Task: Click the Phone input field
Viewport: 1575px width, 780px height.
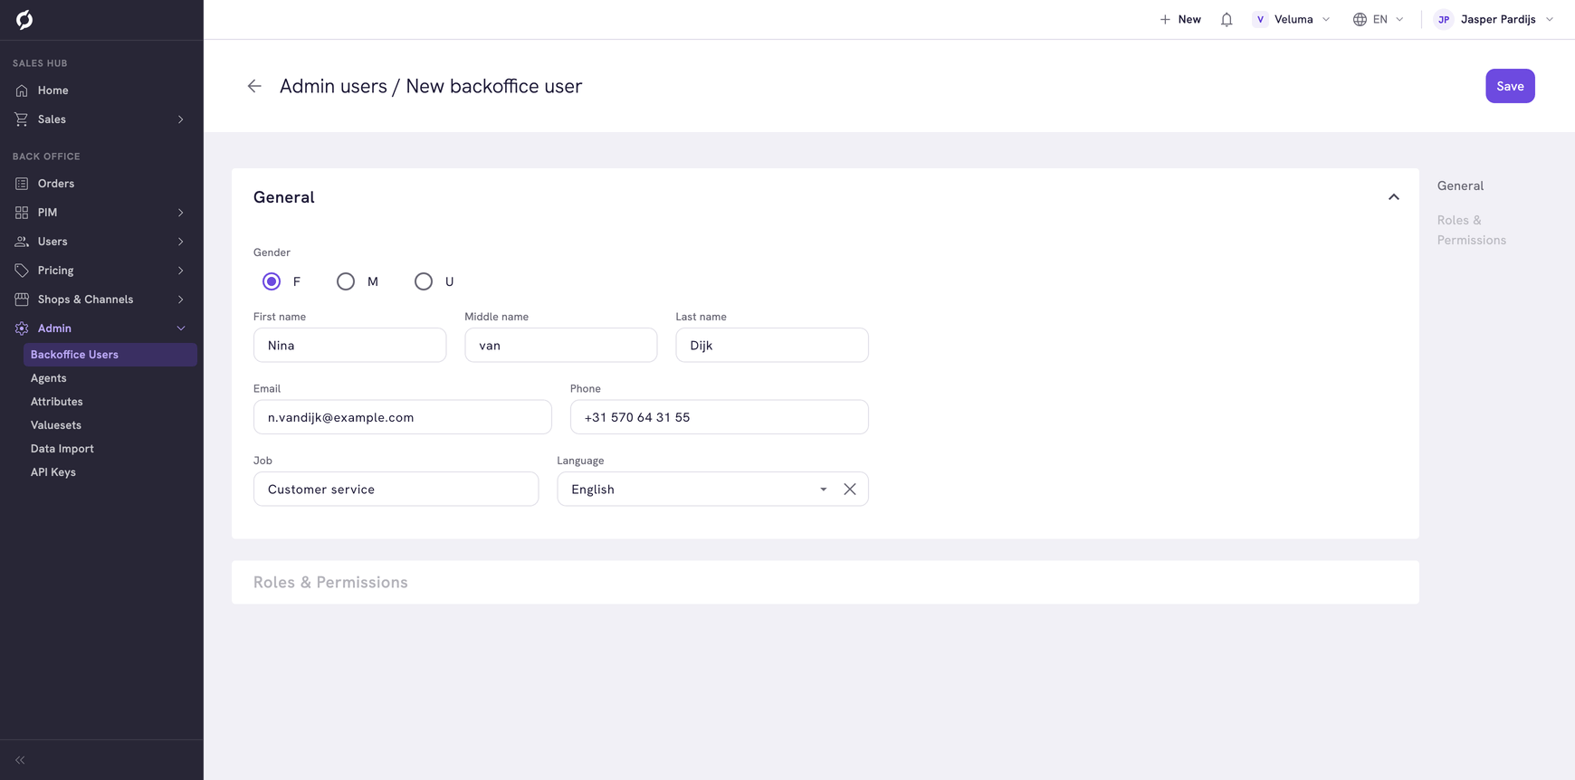Action: click(720, 417)
